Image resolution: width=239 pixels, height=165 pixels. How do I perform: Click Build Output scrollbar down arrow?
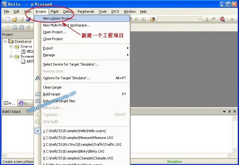[234, 149]
